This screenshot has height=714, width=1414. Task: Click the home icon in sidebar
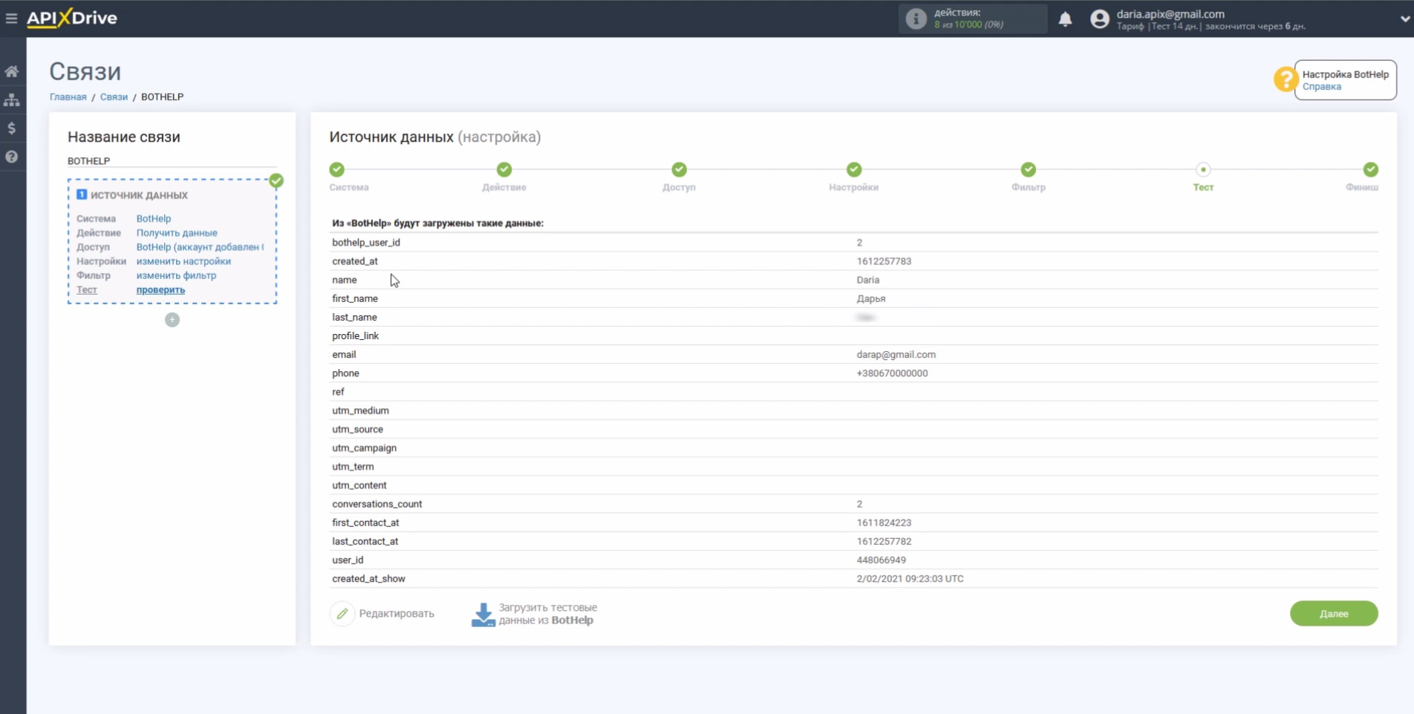click(x=12, y=71)
